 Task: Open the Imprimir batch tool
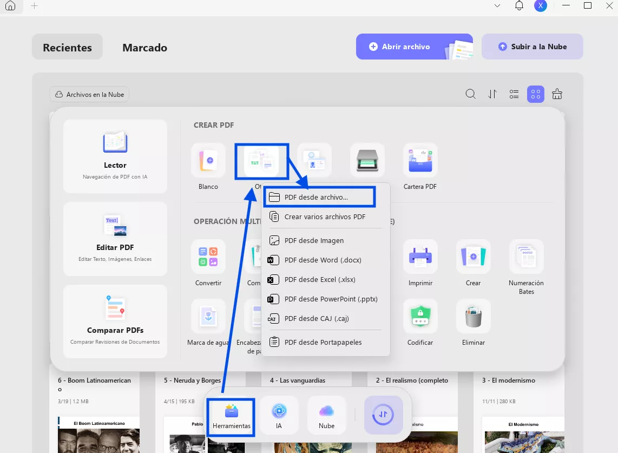click(x=420, y=256)
